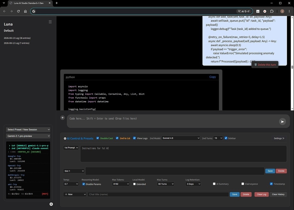Viewport: 294px width, 210px height.
Task: Open the Gemini-3.1-pro-preview model dropdown
Action: pyautogui.click(x=28, y=136)
